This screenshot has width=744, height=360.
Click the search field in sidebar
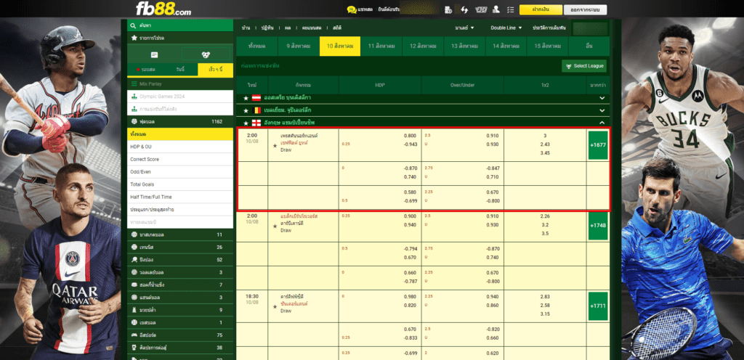[x=180, y=25]
